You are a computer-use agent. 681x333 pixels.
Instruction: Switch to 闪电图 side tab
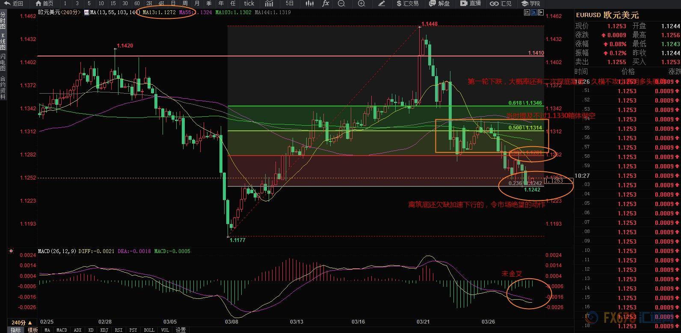click(3, 63)
